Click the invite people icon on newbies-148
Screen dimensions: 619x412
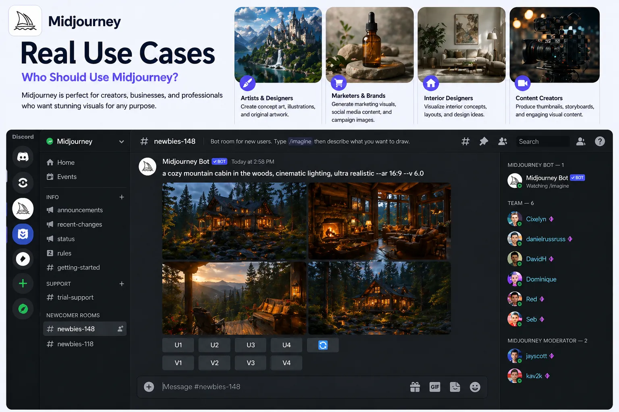click(120, 329)
